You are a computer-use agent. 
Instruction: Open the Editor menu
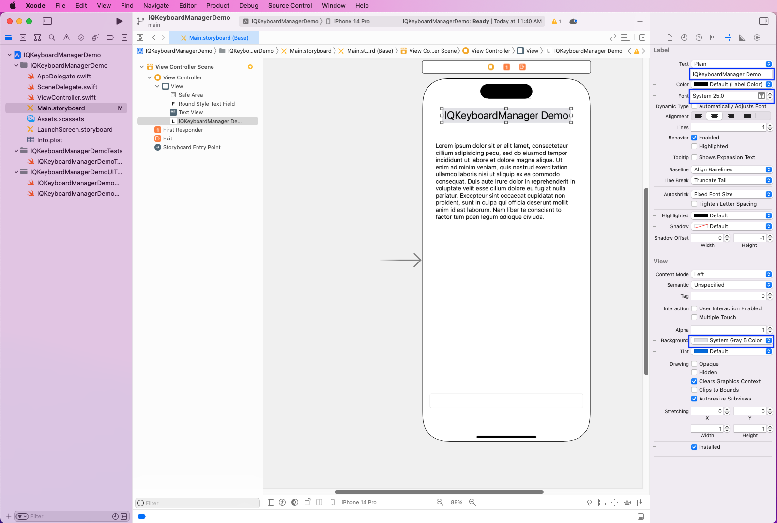click(x=187, y=6)
